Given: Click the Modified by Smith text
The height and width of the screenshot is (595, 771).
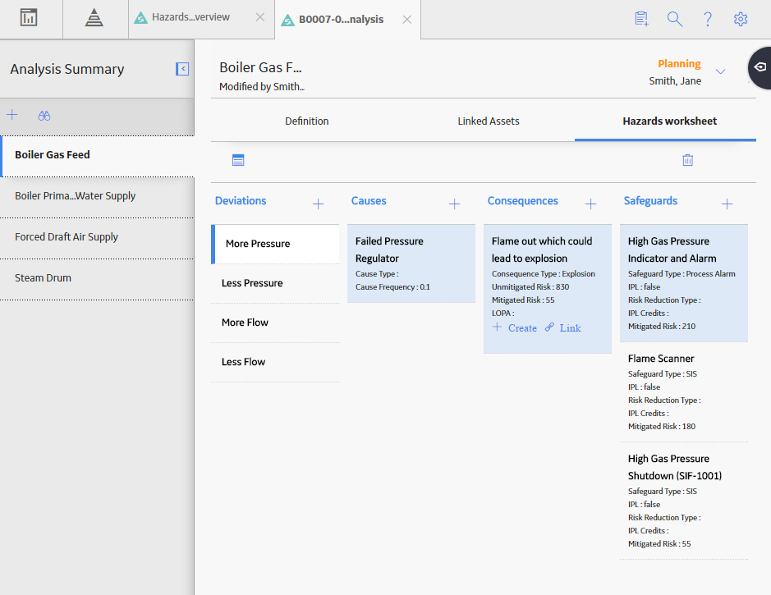Looking at the screenshot, I should point(262,87).
